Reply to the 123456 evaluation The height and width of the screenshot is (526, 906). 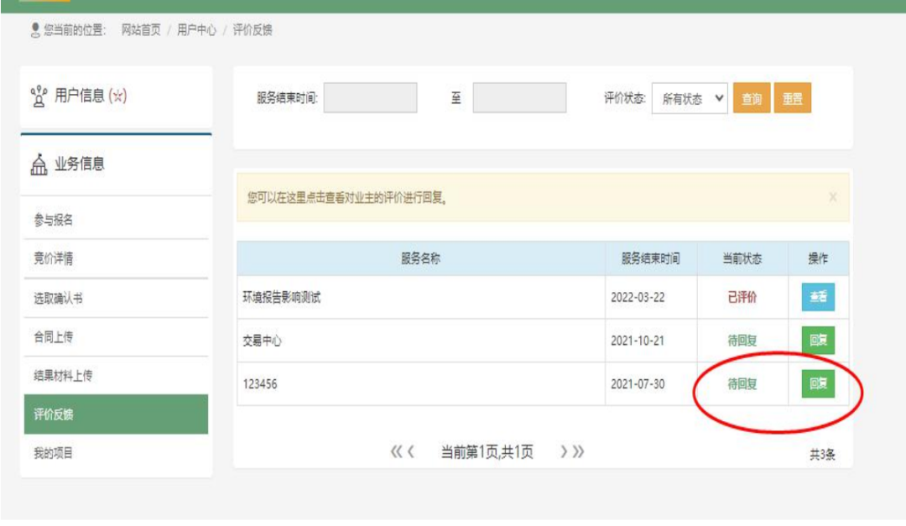tap(818, 383)
